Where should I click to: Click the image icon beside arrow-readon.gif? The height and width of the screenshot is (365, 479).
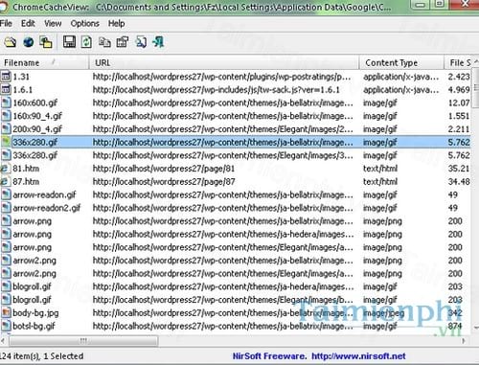point(6,194)
